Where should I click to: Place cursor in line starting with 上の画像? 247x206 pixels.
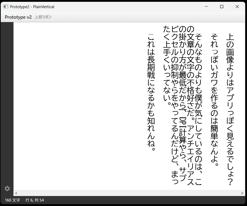230,105
